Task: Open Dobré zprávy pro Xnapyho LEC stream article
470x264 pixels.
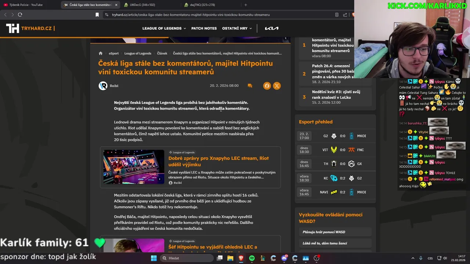Action: (218, 161)
